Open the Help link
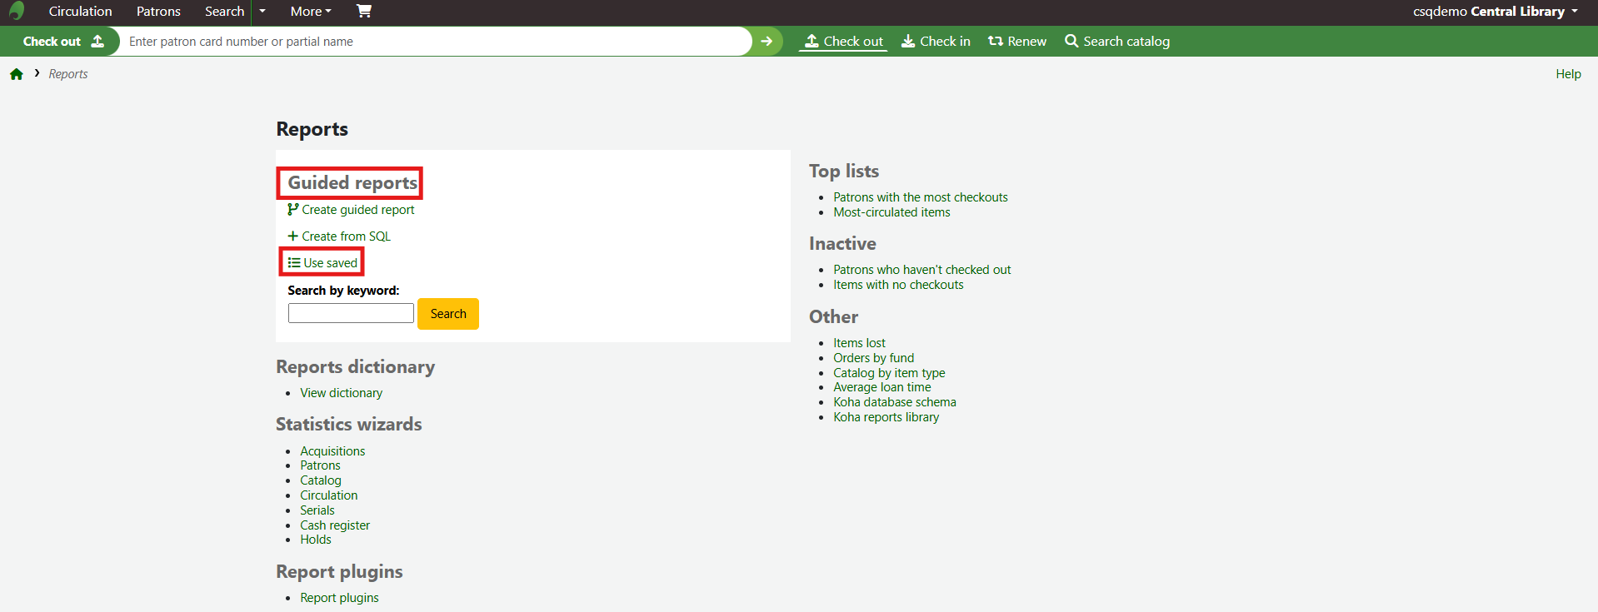This screenshot has height=612, width=1598. pyautogui.click(x=1567, y=74)
